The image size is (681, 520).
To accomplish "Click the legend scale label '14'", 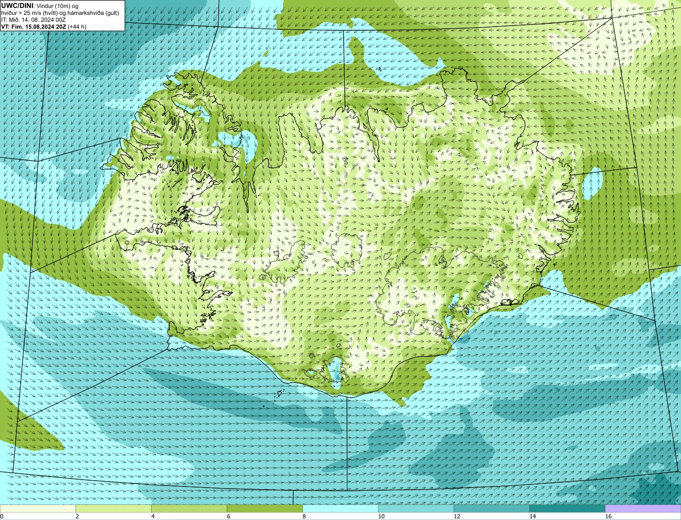I will tap(533, 516).
